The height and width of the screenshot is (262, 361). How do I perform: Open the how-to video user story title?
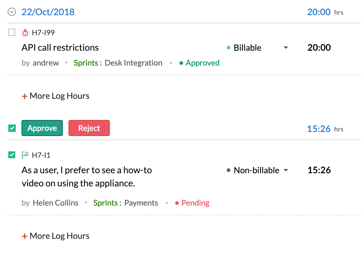(x=87, y=177)
